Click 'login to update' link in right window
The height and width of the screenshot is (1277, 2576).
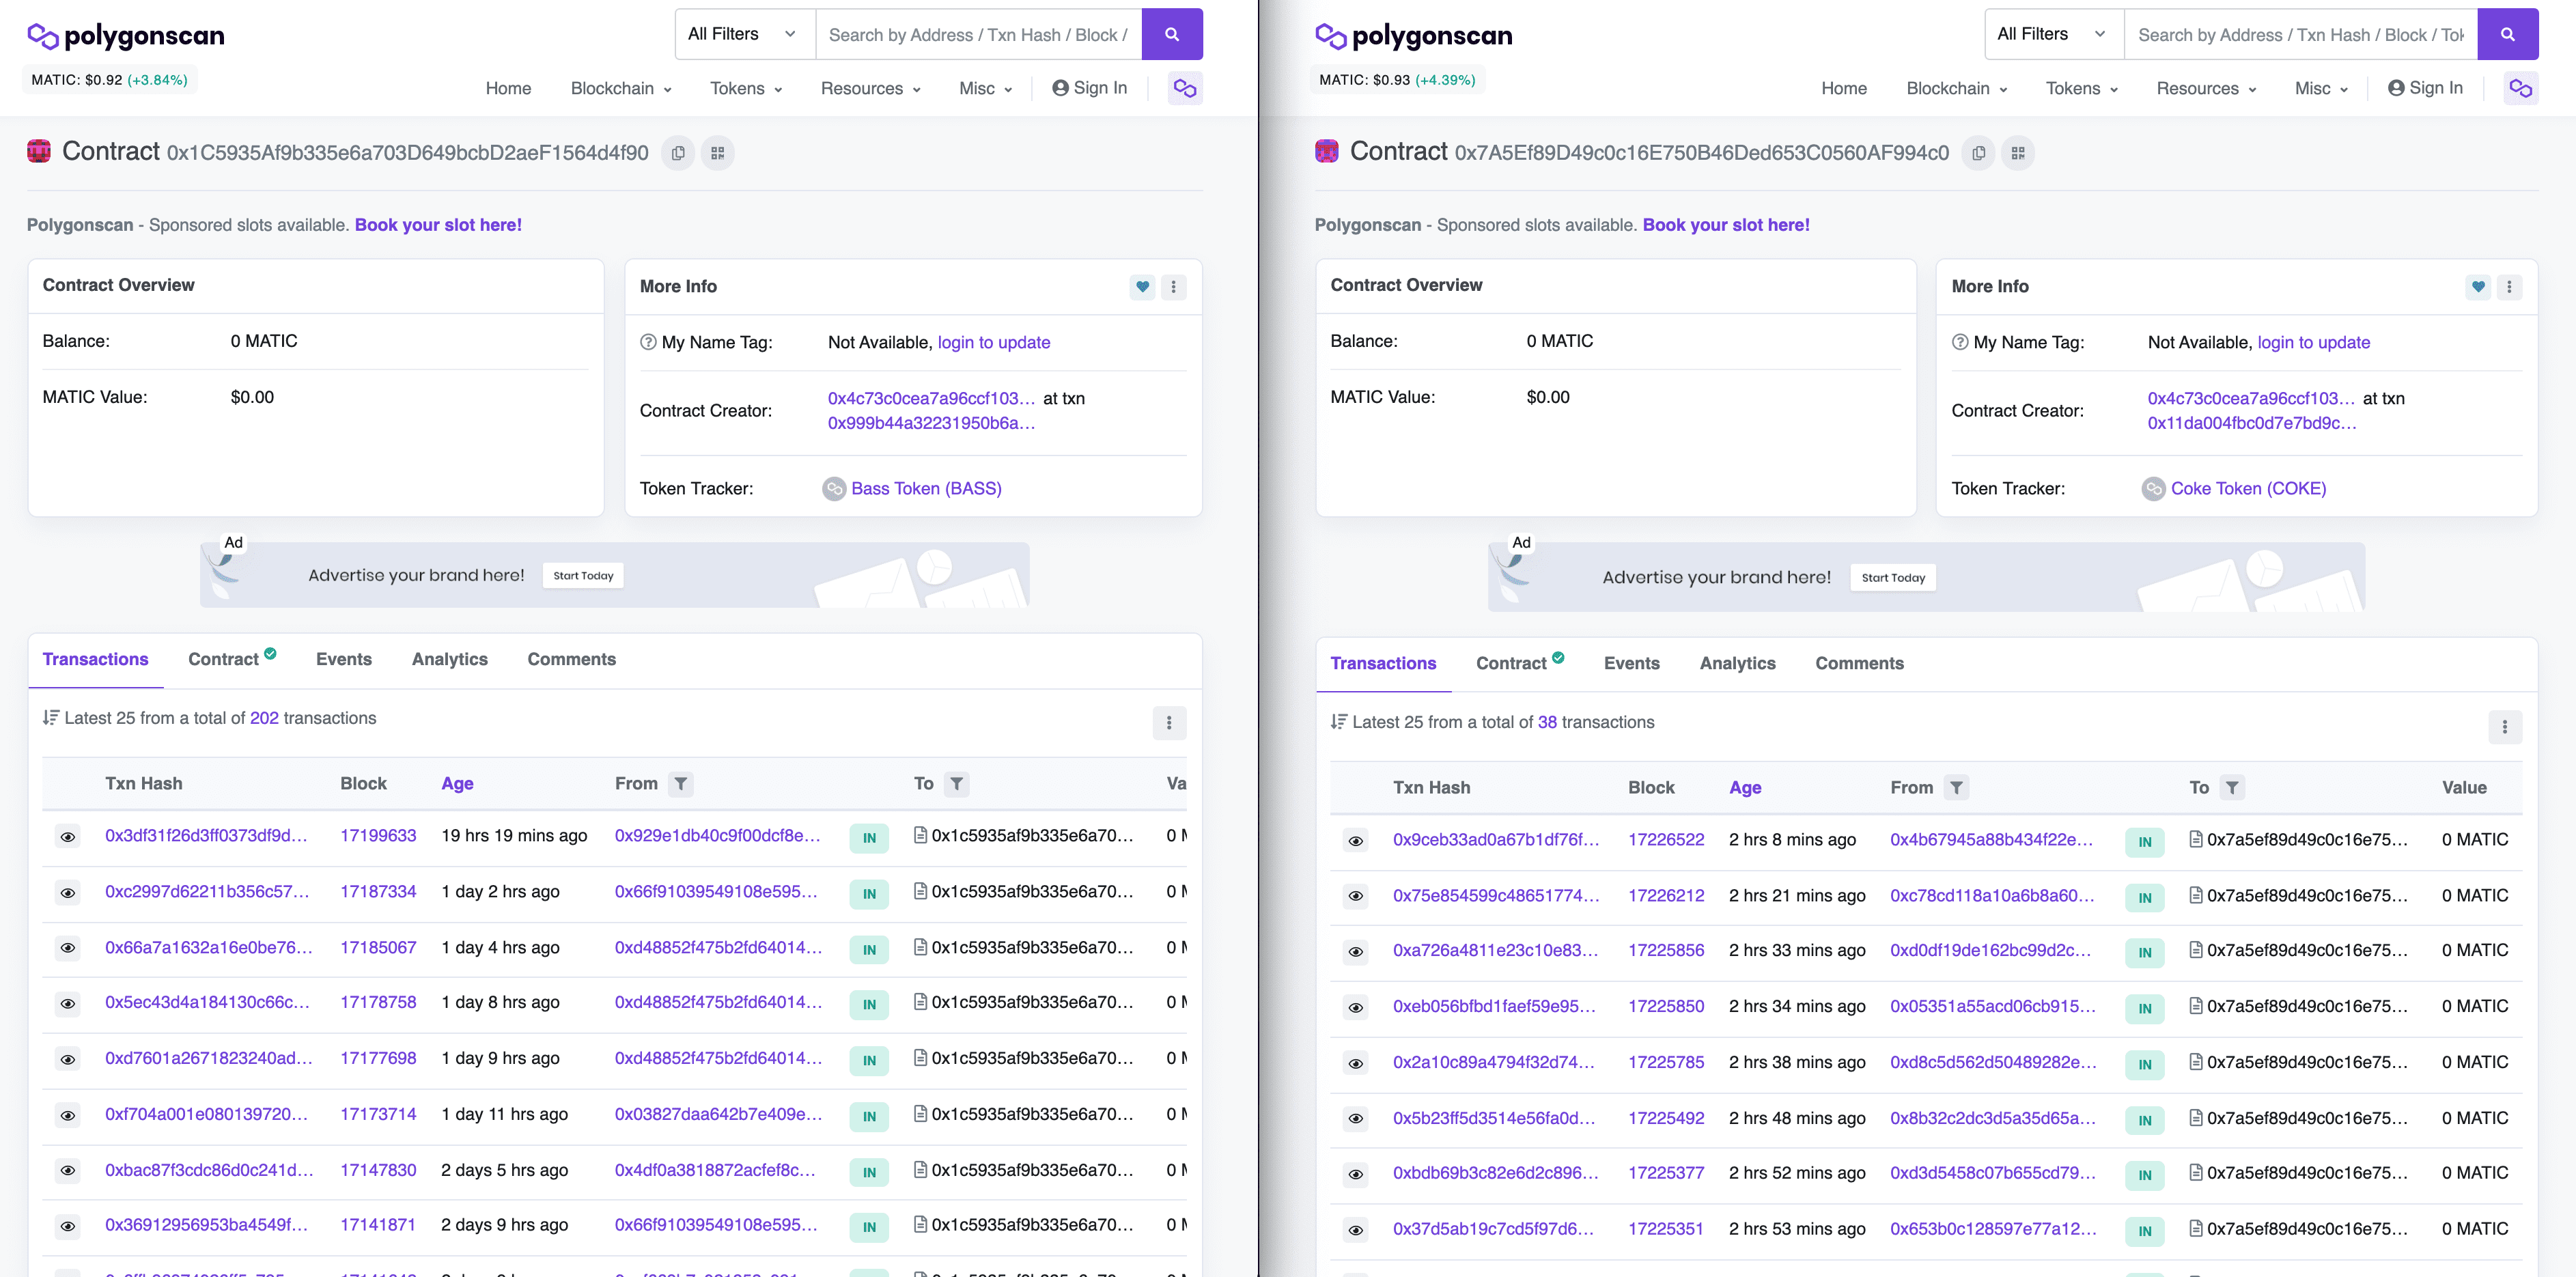[2314, 342]
